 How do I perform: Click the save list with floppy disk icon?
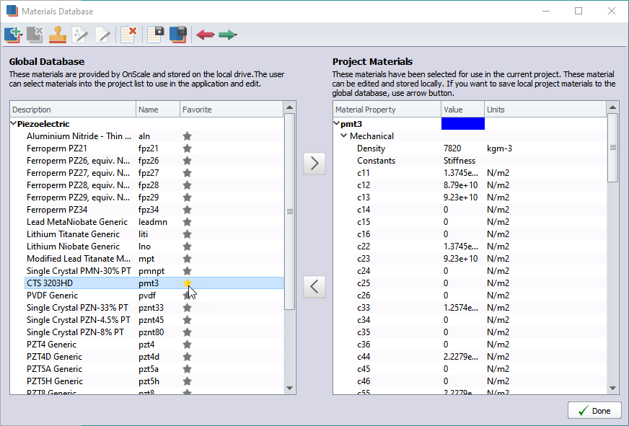(x=155, y=35)
